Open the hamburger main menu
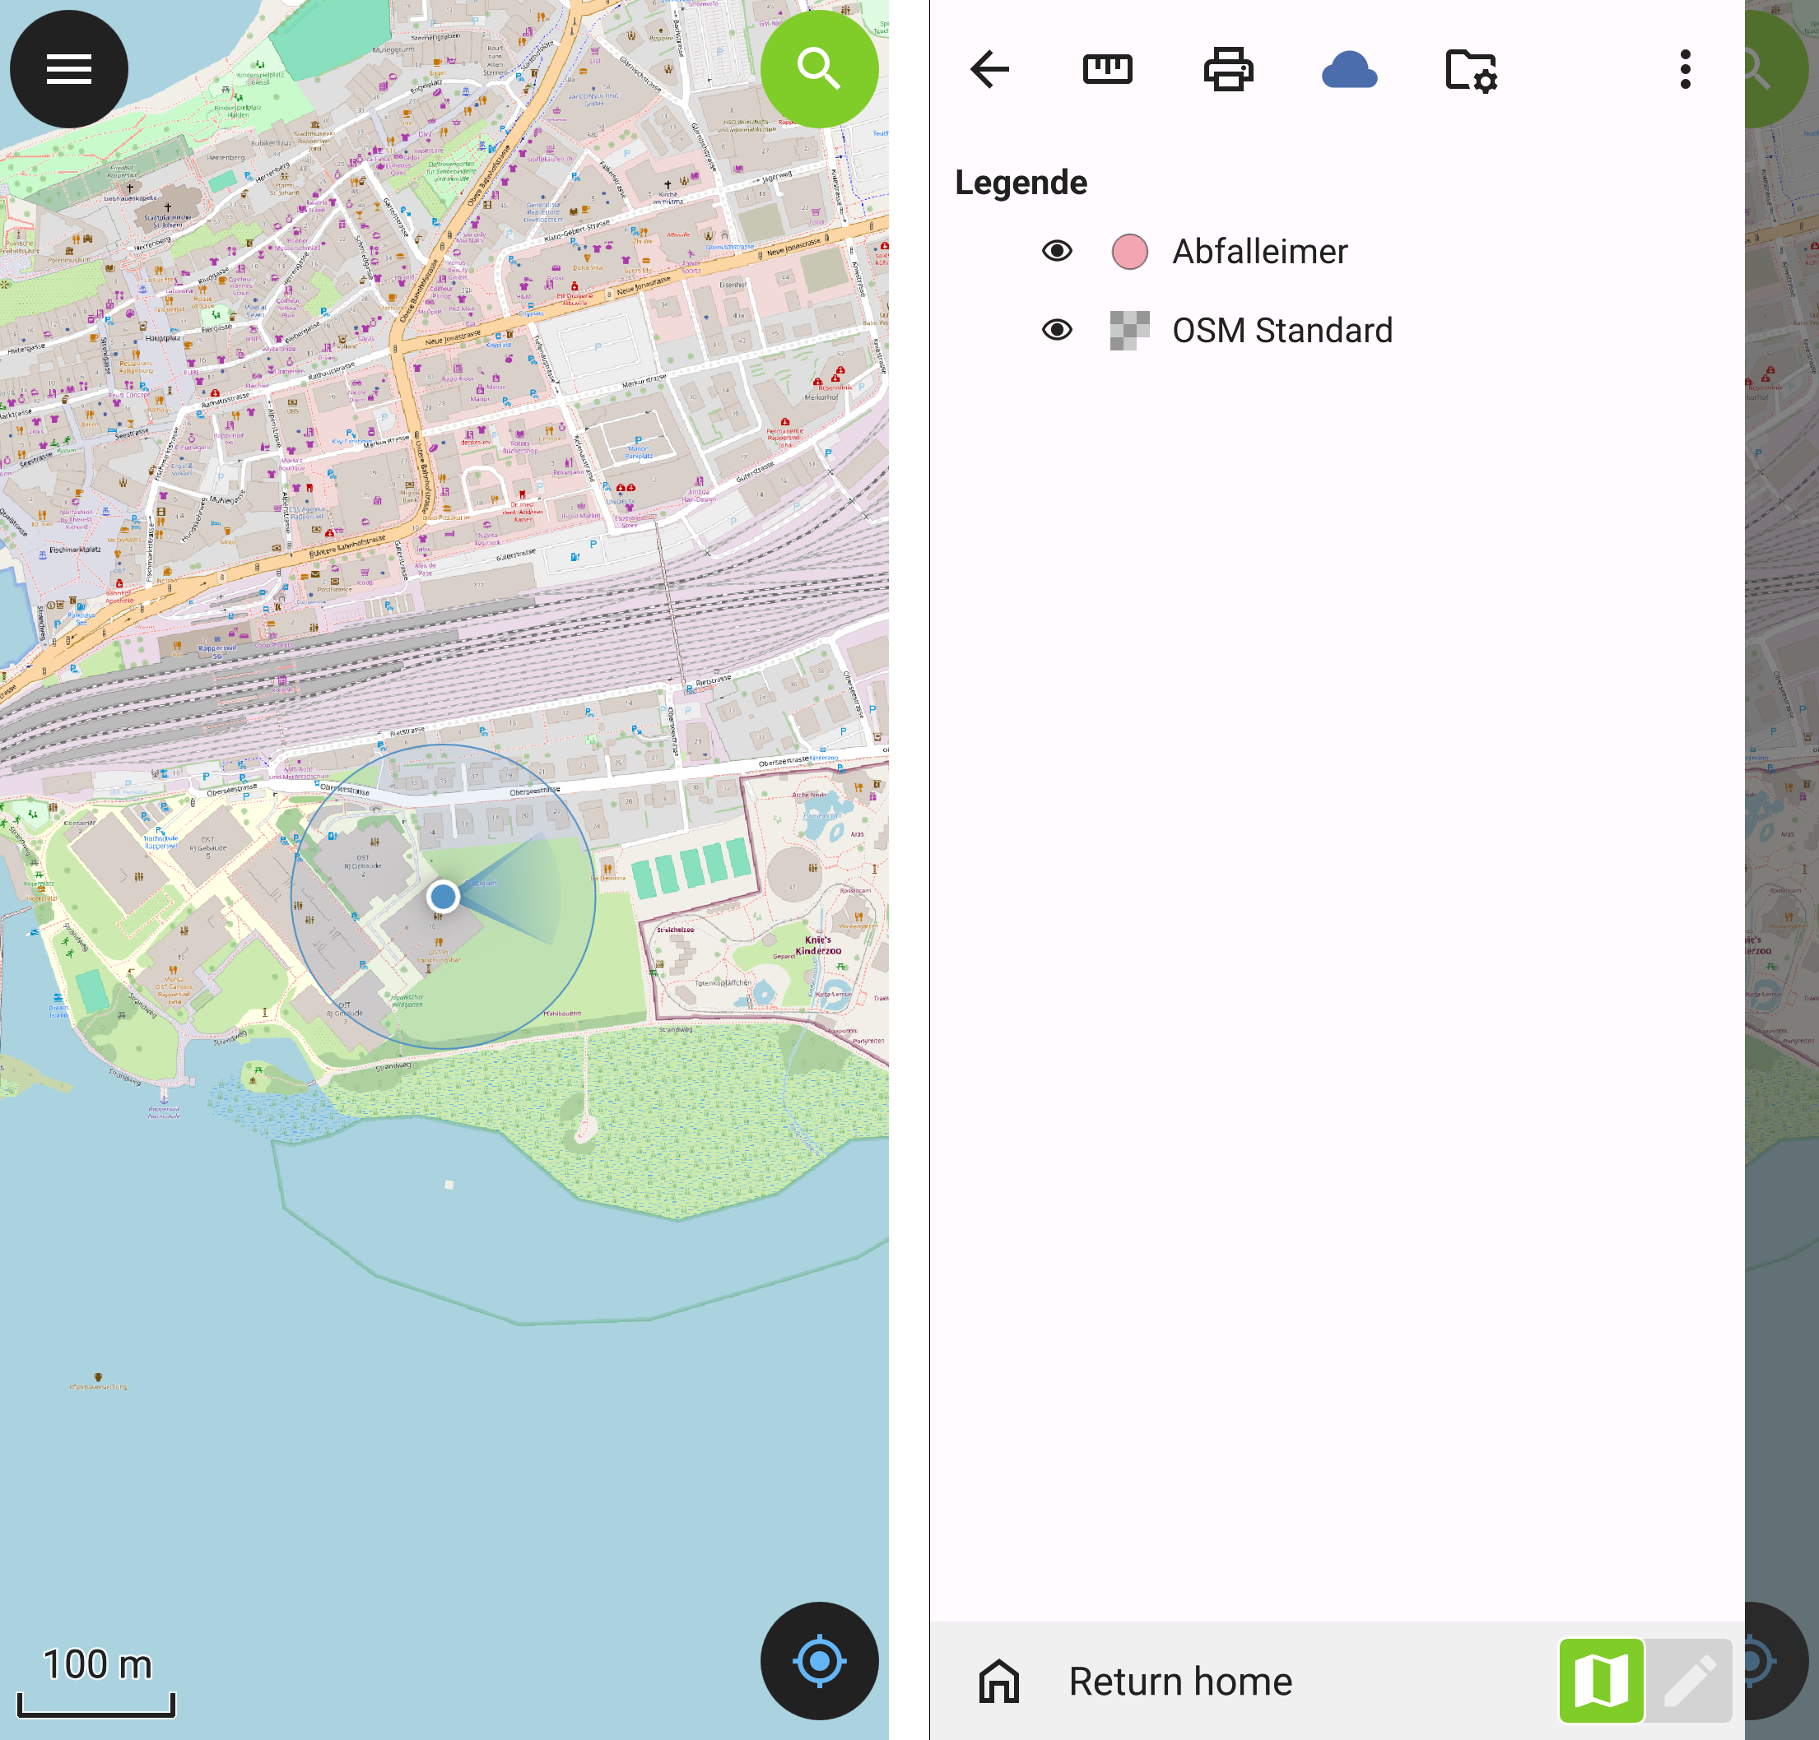 point(68,68)
